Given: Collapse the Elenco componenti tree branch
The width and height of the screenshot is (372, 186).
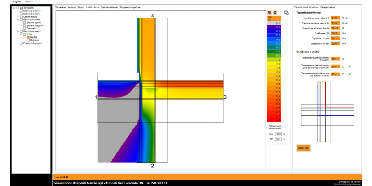Looking at the screenshot, I should click(x=18, y=19).
